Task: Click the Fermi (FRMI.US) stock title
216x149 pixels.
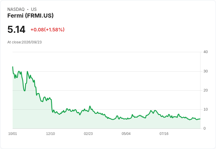Action: pyautogui.click(x=31, y=16)
